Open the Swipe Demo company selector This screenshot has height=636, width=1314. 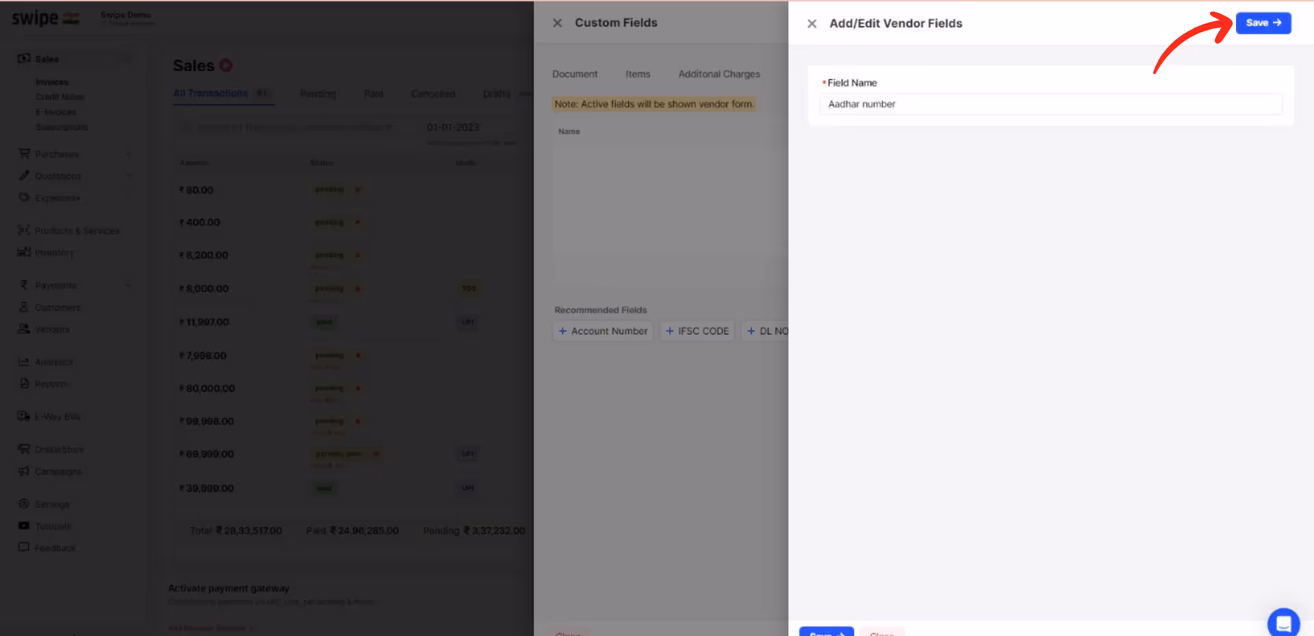(x=127, y=18)
